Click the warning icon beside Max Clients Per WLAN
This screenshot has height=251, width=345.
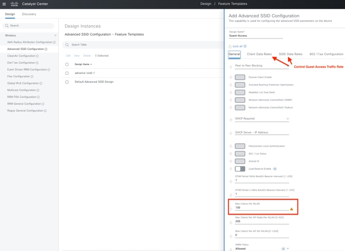tap(291, 209)
